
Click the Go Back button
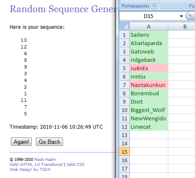click(x=49, y=142)
